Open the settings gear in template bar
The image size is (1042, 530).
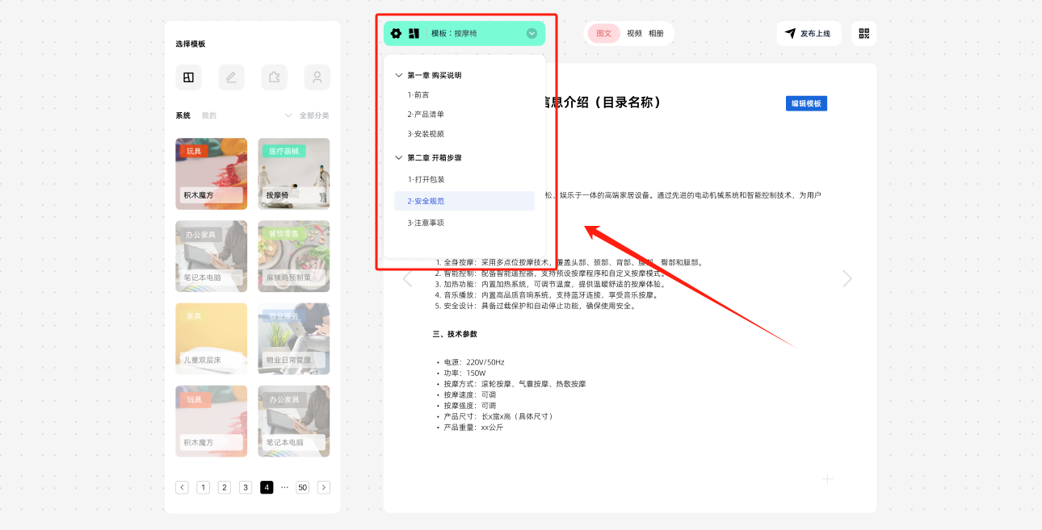[396, 34]
